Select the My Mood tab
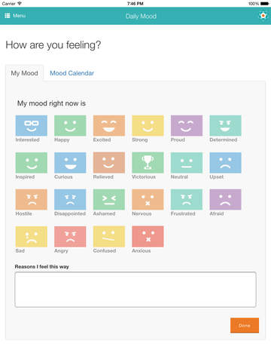This screenshot has height=362, width=271. [x=24, y=73]
